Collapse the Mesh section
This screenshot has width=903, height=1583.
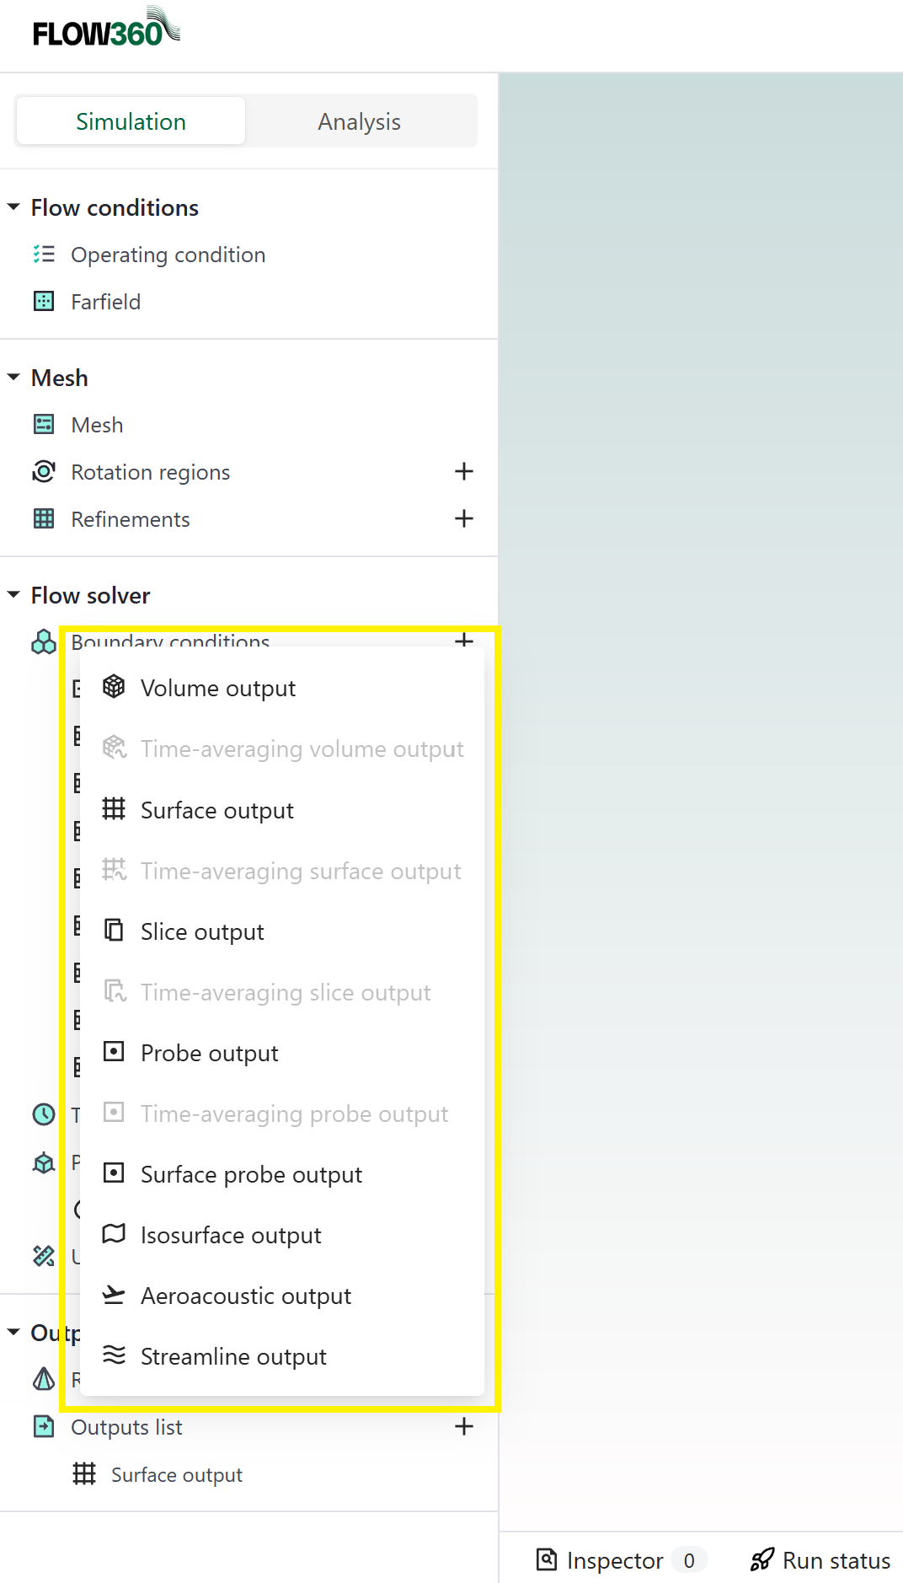[13, 378]
